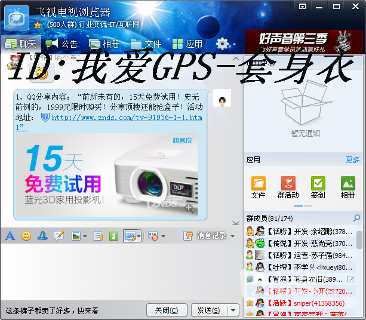
Task: Open the 签到 check-in app
Action: [318, 187]
